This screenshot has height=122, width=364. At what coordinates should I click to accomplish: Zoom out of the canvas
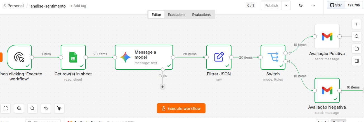coord(32,108)
